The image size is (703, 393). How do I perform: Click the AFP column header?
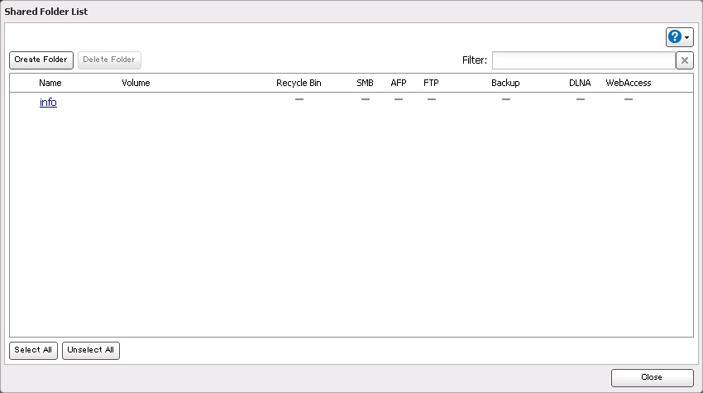tap(399, 83)
